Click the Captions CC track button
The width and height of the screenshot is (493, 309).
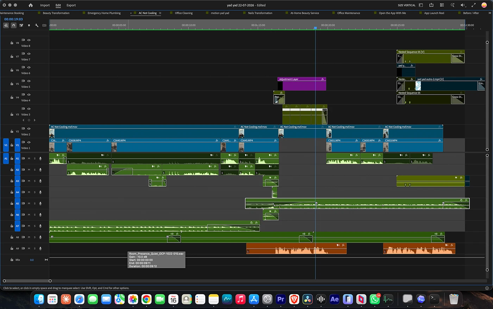tap(44, 25)
